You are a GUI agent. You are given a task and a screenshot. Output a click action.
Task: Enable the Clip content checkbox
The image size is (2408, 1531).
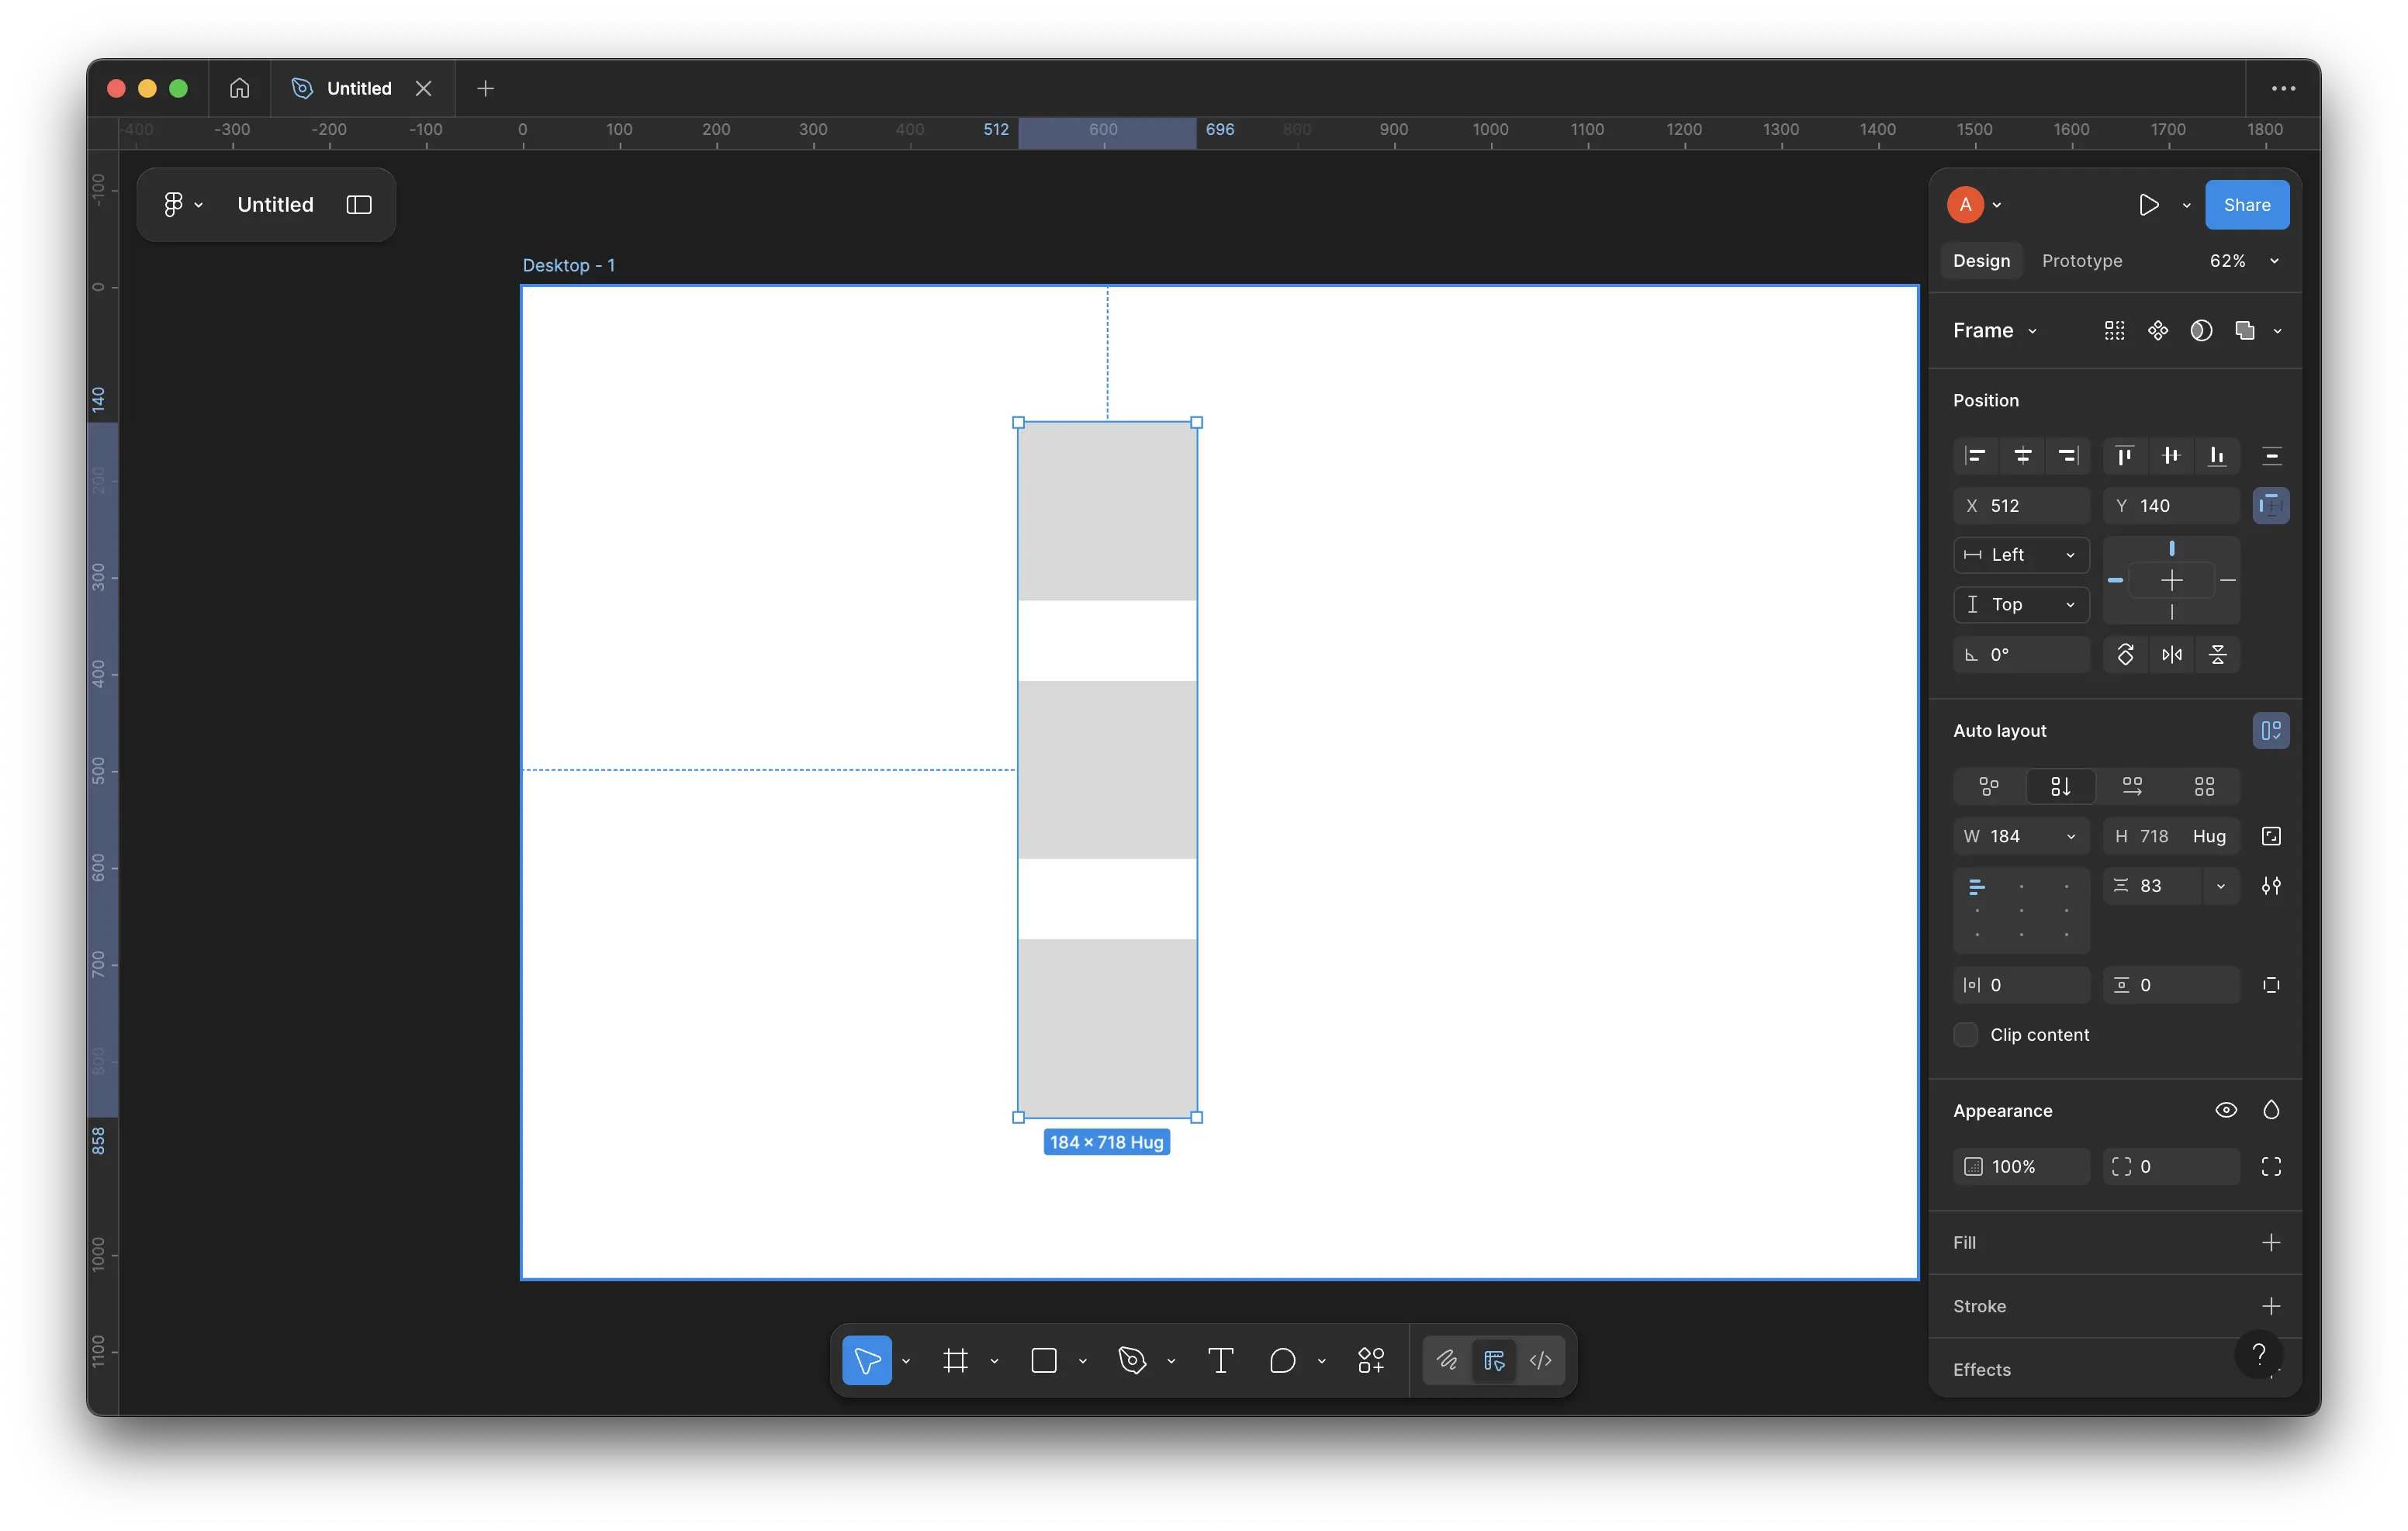[x=1965, y=1035]
